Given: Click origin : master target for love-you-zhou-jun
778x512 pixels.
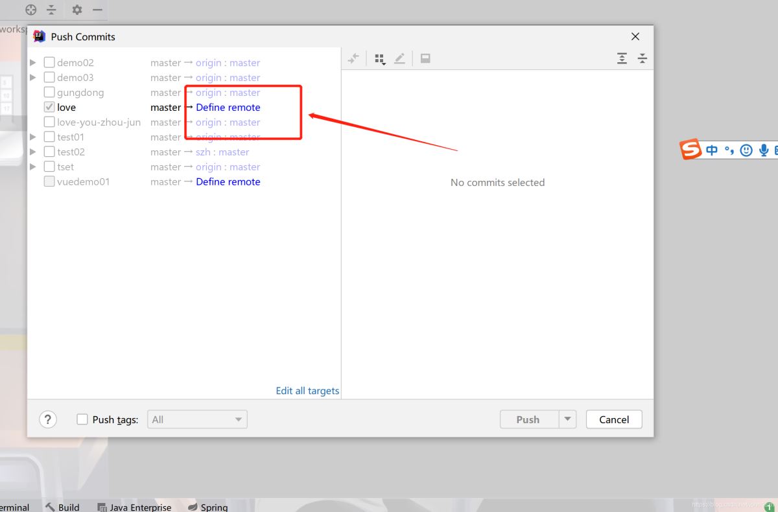Looking at the screenshot, I should tap(228, 122).
